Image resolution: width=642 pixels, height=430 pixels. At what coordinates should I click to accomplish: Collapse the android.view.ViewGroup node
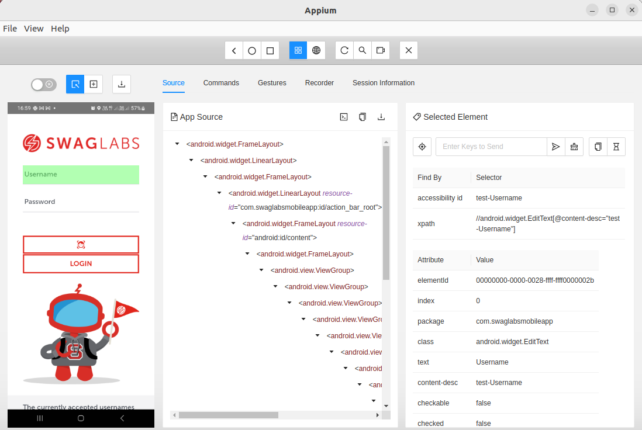(261, 270)
